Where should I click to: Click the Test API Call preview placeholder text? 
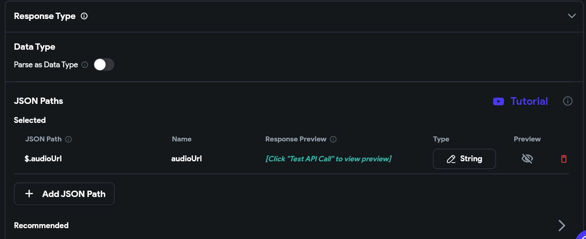point(328,159)
